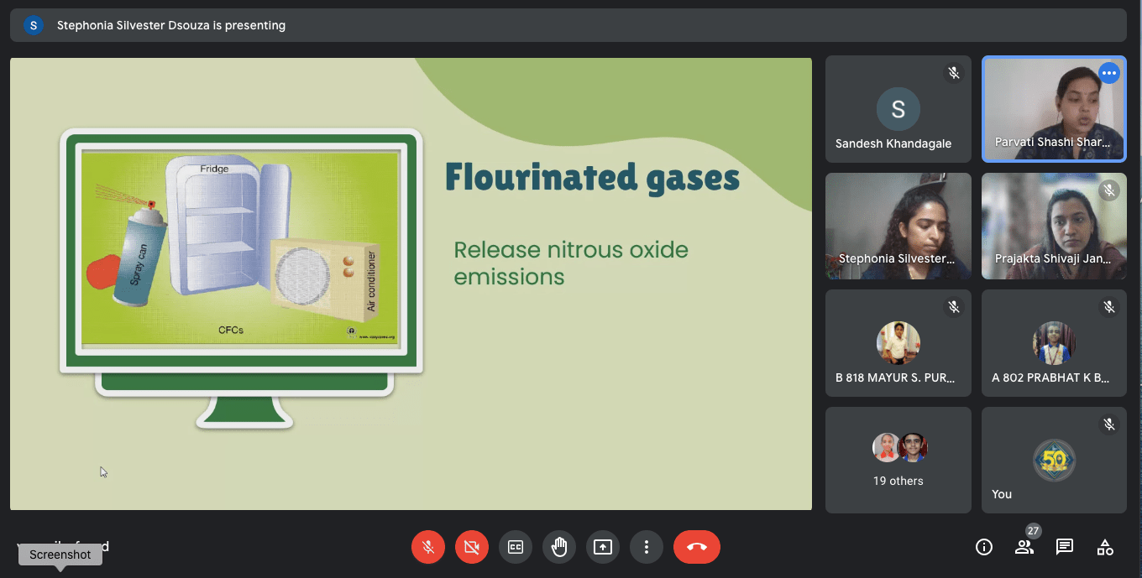The image size is (1142, 578).
Task: Click the A 802 PRABHAT participant tile
Action: click(1054, 343)
